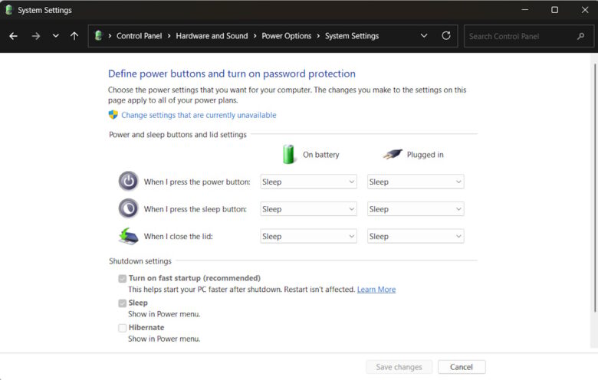
Task: Open the recent locations chevron
Action: [56, 36]
